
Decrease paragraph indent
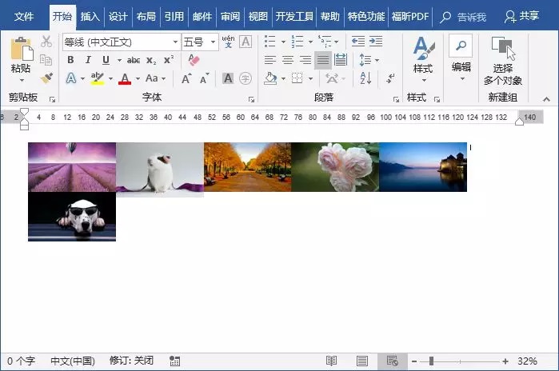[358, 42]
